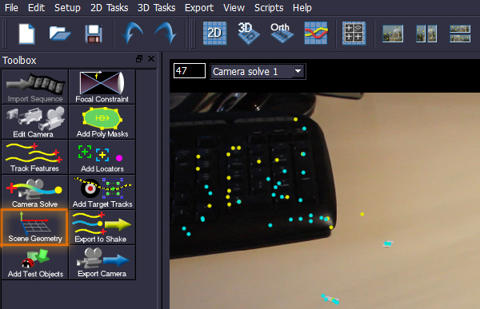Open the Focal Constraint tool
Image resolution: width=480 pixels, height=309 pixels.
coord(102,87)
